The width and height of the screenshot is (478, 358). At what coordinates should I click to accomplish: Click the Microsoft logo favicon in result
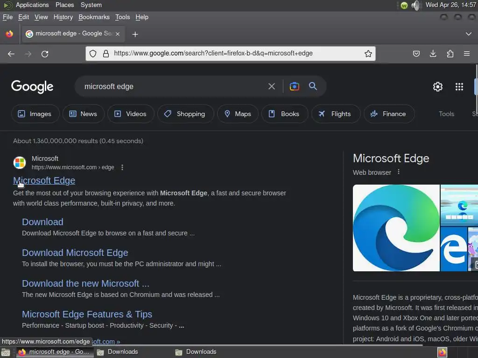[20, 163]
